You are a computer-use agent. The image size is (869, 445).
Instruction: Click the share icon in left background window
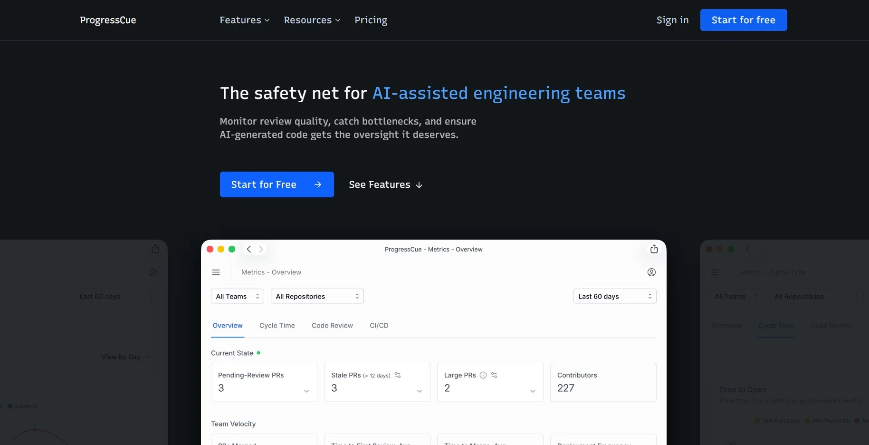[155, 249]
